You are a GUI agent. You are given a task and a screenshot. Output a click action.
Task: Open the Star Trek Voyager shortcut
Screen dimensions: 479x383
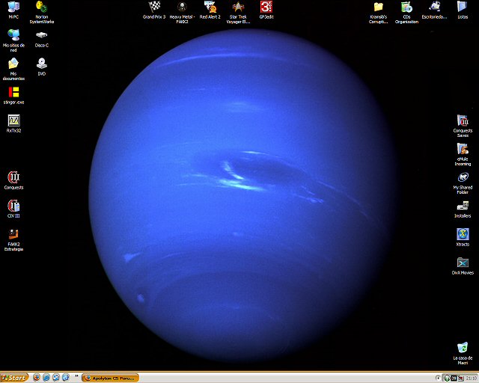point(238,7)
